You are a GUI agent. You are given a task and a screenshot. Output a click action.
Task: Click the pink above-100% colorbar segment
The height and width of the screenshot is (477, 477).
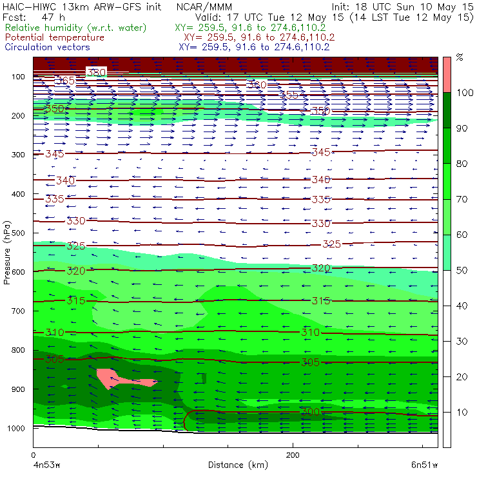(447, 75)
